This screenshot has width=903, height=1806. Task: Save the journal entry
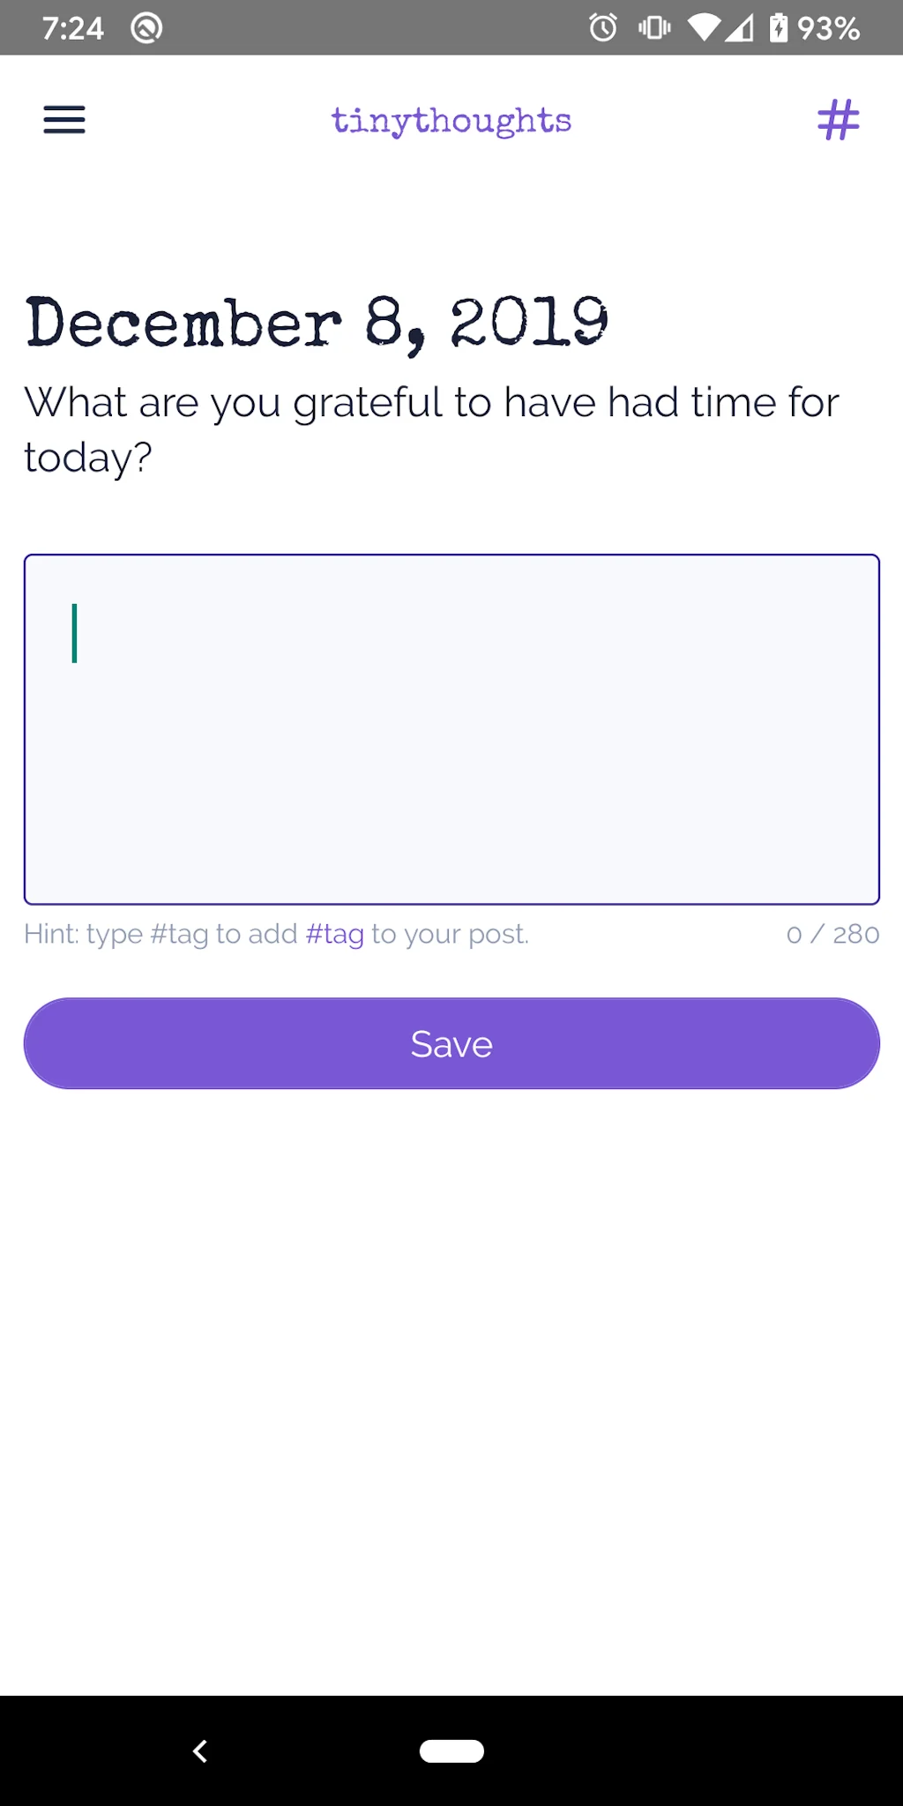click(x=451, y=1042)
